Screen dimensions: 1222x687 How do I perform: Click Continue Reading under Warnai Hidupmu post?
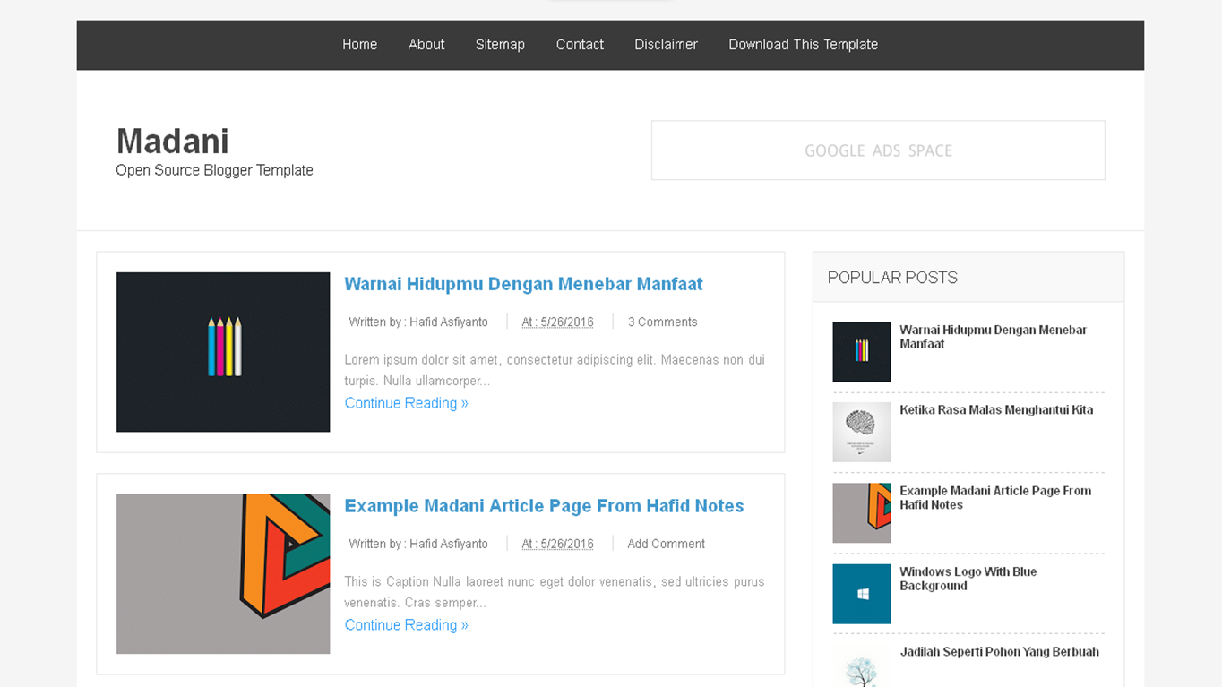[x=406, y=403]
